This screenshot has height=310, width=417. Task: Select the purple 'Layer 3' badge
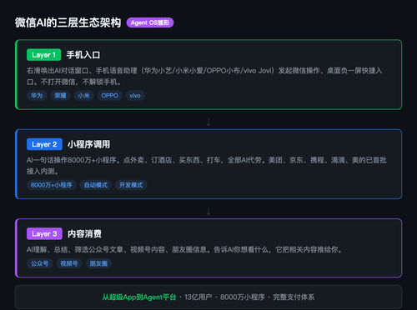pos(44,233)
